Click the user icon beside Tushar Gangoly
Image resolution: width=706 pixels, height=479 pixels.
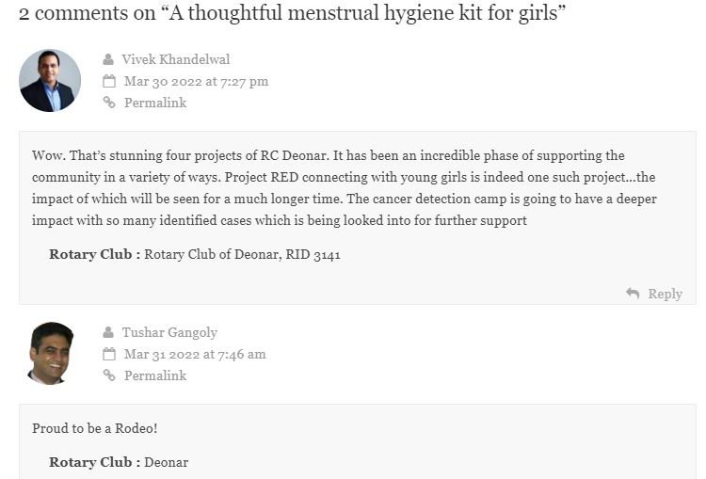[x=108, y=332]
